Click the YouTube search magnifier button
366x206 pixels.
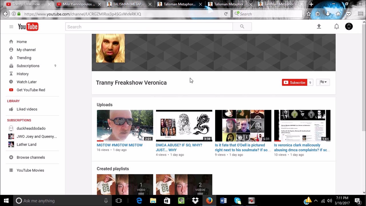click(x=242, y=27)
